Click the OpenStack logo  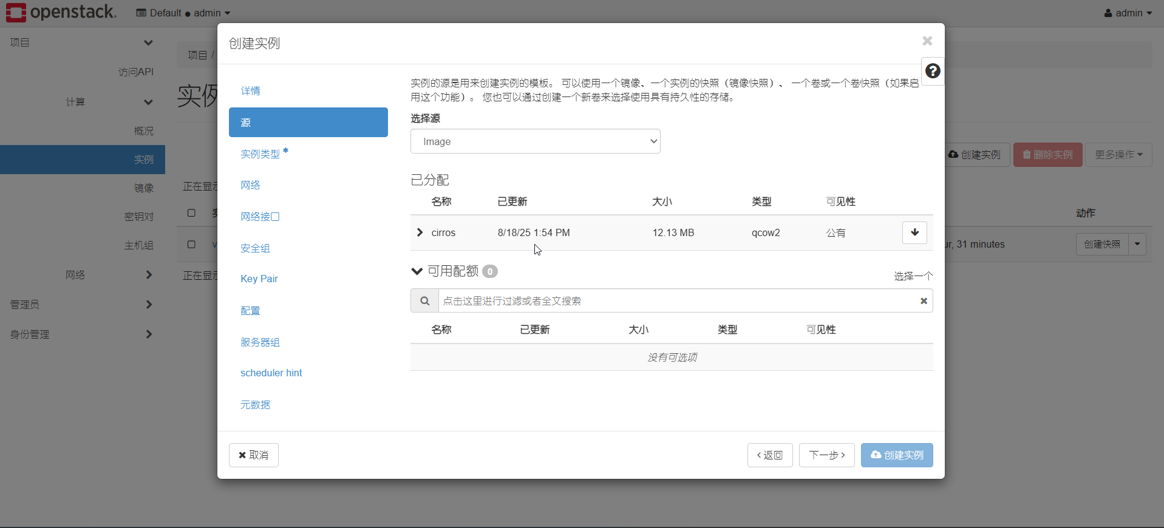(x=61, y=12)
